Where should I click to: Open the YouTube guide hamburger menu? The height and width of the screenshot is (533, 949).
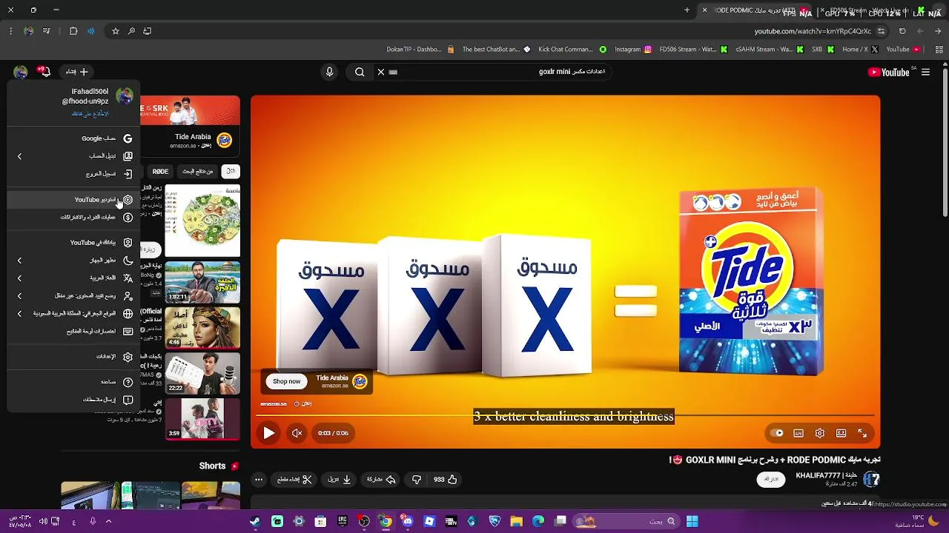[x=925, y=72]
